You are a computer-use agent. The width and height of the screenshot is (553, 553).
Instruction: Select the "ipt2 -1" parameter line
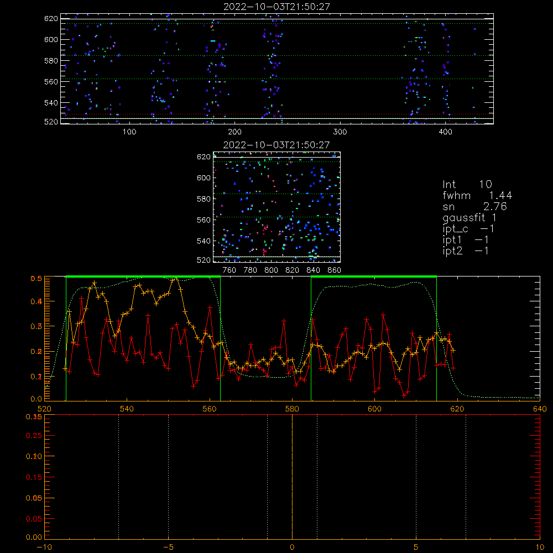466,251
